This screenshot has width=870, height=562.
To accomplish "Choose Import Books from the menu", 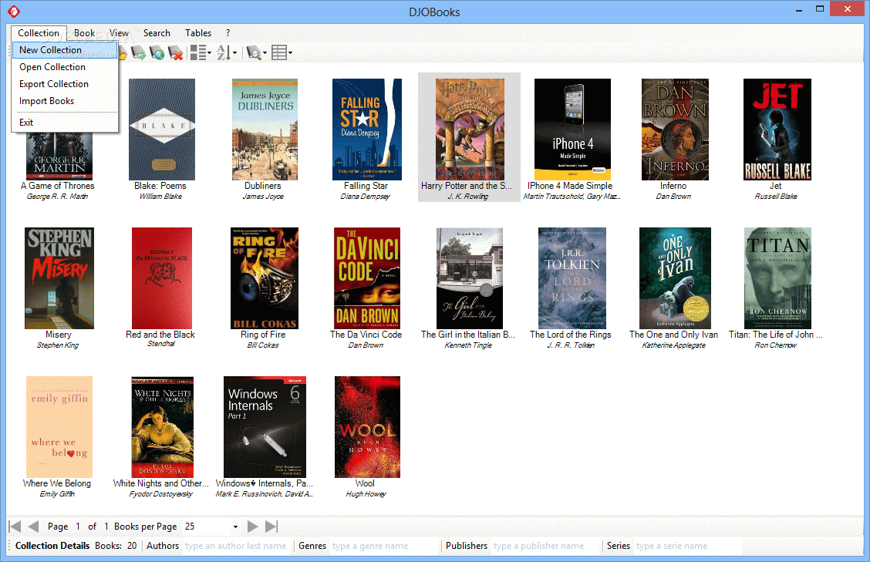I will 65,101.
